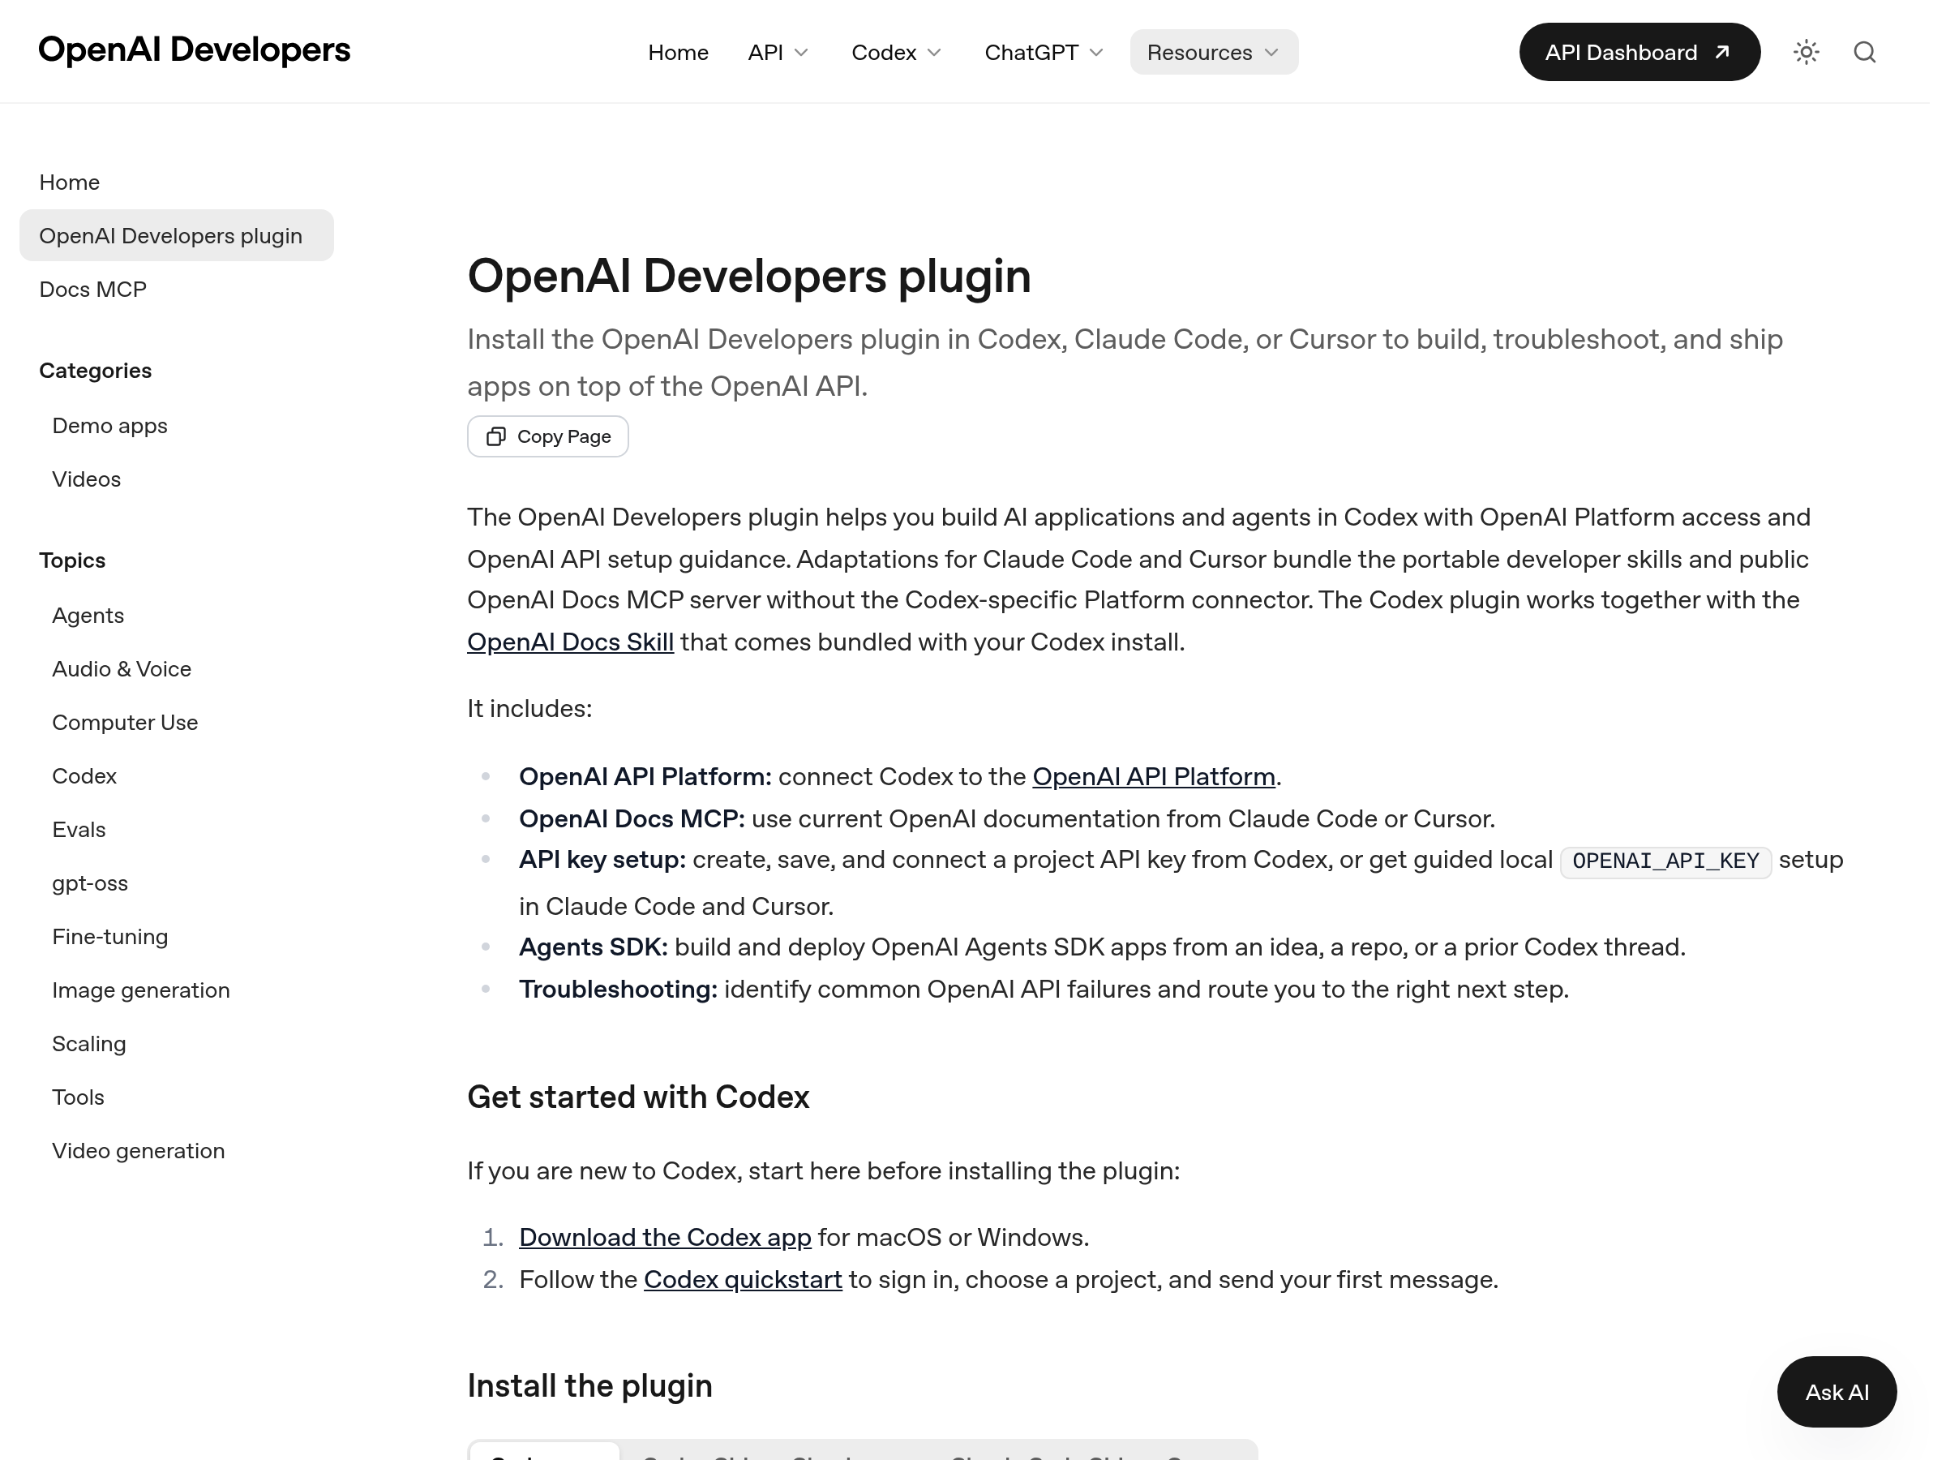
Task: Click the OpenAI Docs MCP bullet label
Action: 632,819
